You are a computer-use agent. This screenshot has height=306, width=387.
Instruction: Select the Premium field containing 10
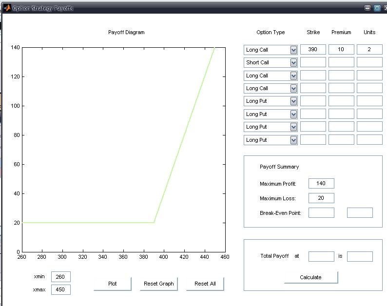click(x=341, y=49)
